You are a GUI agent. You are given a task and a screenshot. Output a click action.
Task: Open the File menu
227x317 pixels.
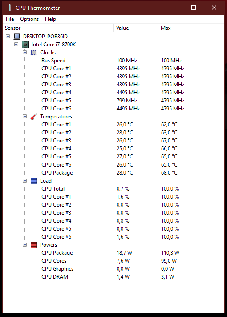pos(10,19)
